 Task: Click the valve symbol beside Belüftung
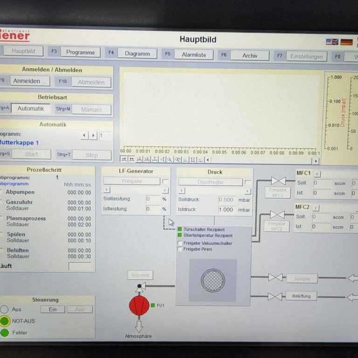(x=275, y=296)
